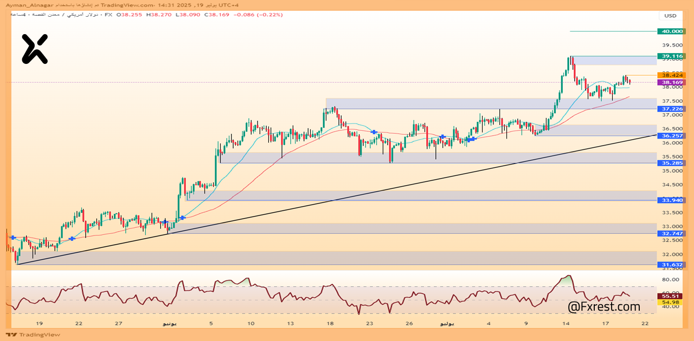Click the 34.500 price axis value

tap(671, 185)
